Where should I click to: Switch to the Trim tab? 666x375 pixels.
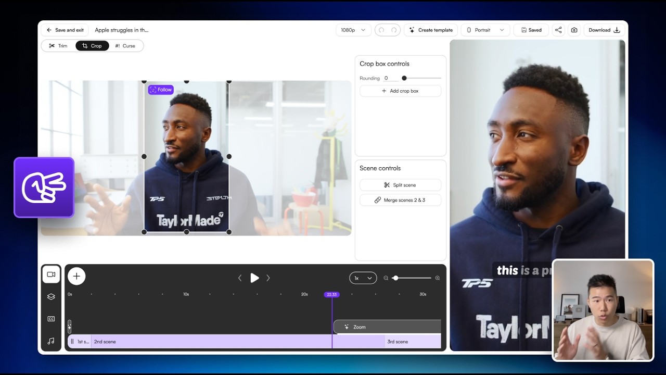(x=58, y=46)
